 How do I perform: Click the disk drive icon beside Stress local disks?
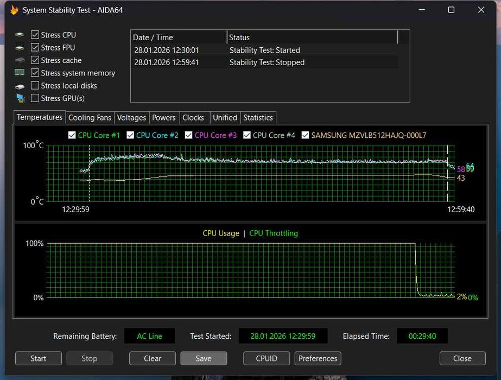pos(20,86)
